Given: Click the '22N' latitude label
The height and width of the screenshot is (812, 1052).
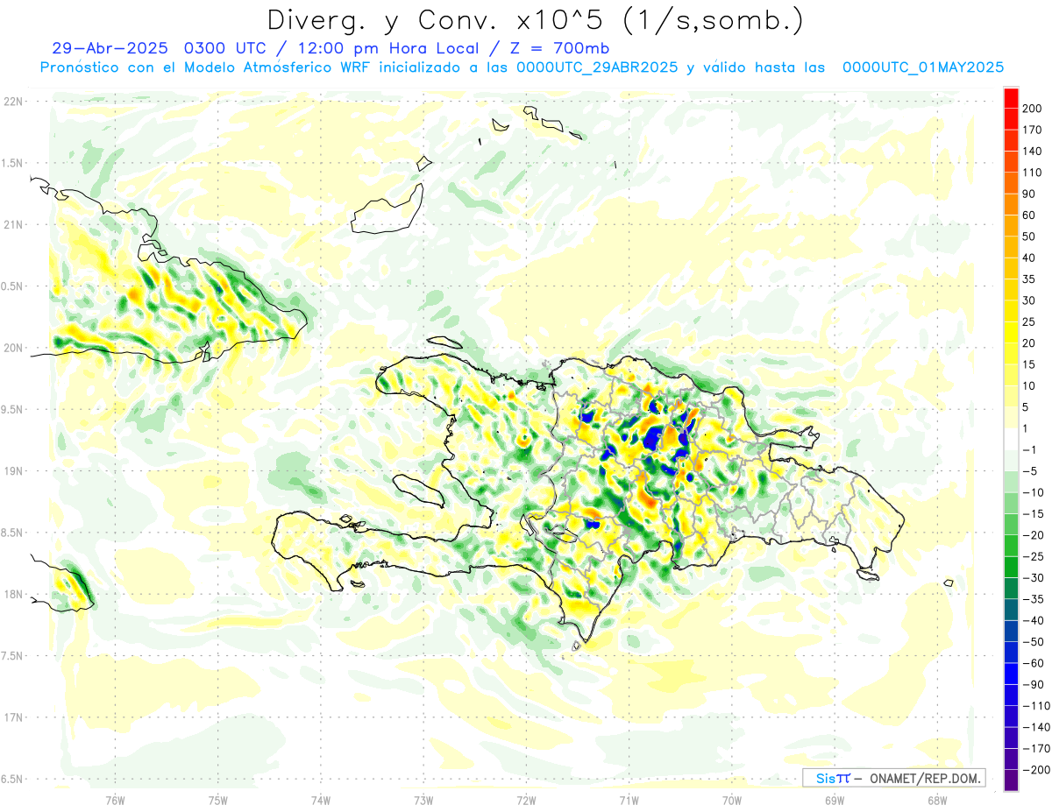Looking at the screenshot, I should coord(12,102).
